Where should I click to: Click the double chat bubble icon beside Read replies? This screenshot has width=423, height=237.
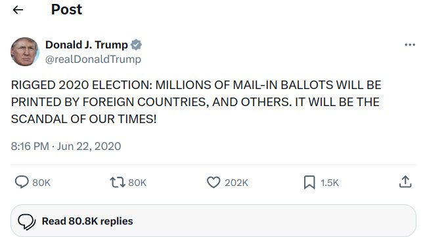coord(27,222)
